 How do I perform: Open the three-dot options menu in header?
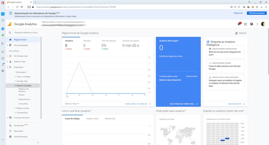tap(257, 24)
